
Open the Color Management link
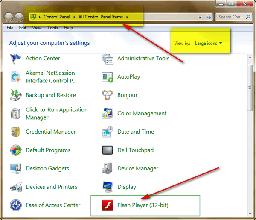142,114
